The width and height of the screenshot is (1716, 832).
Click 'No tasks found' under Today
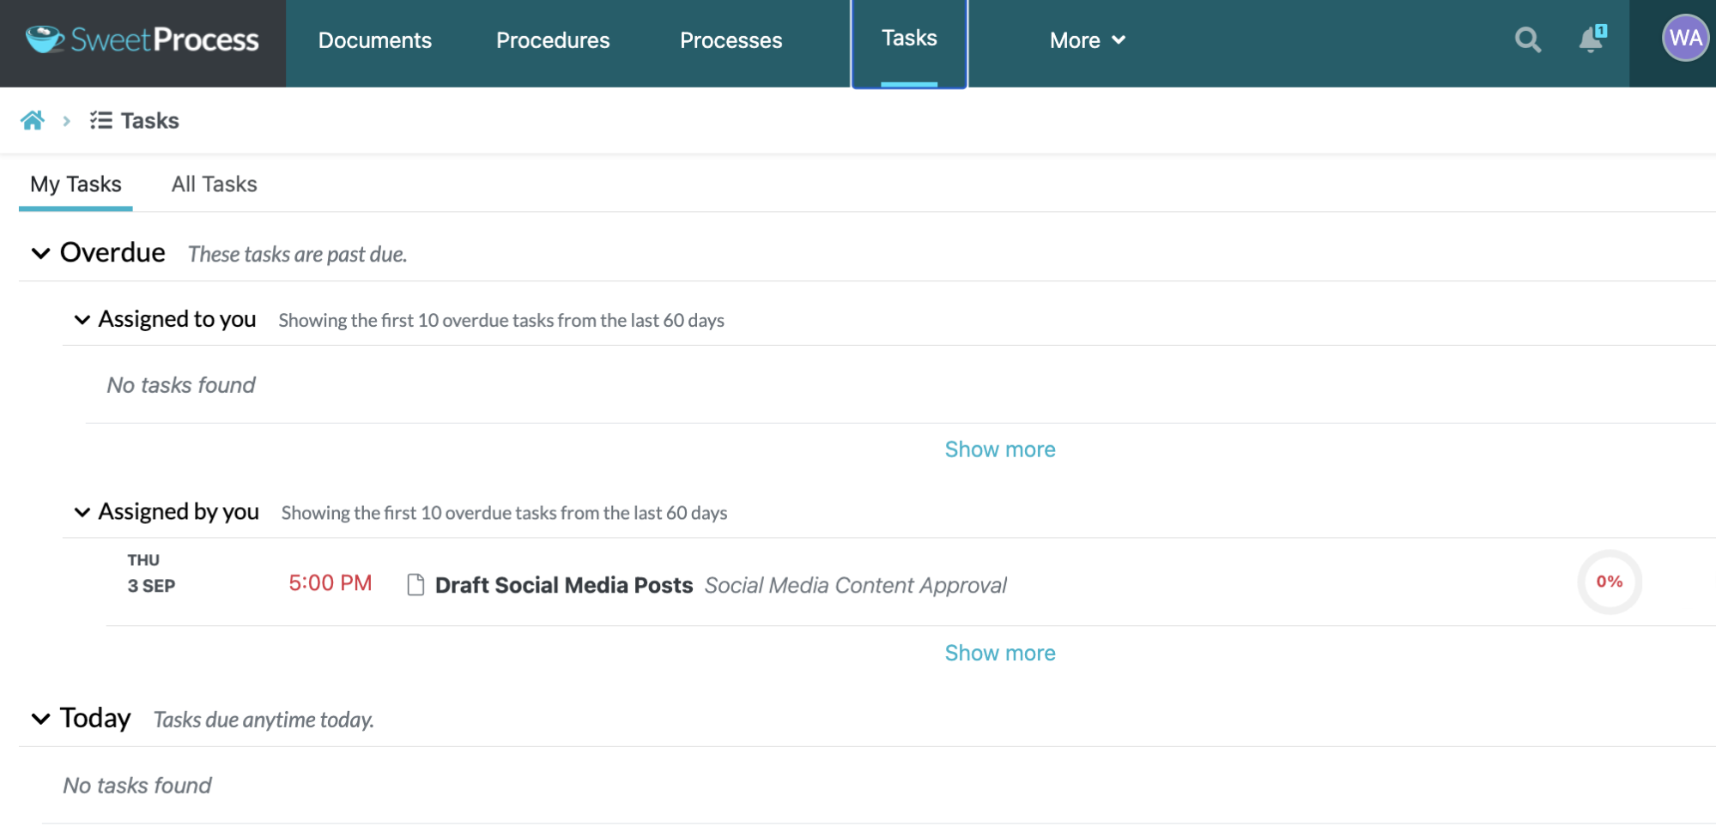137,786
